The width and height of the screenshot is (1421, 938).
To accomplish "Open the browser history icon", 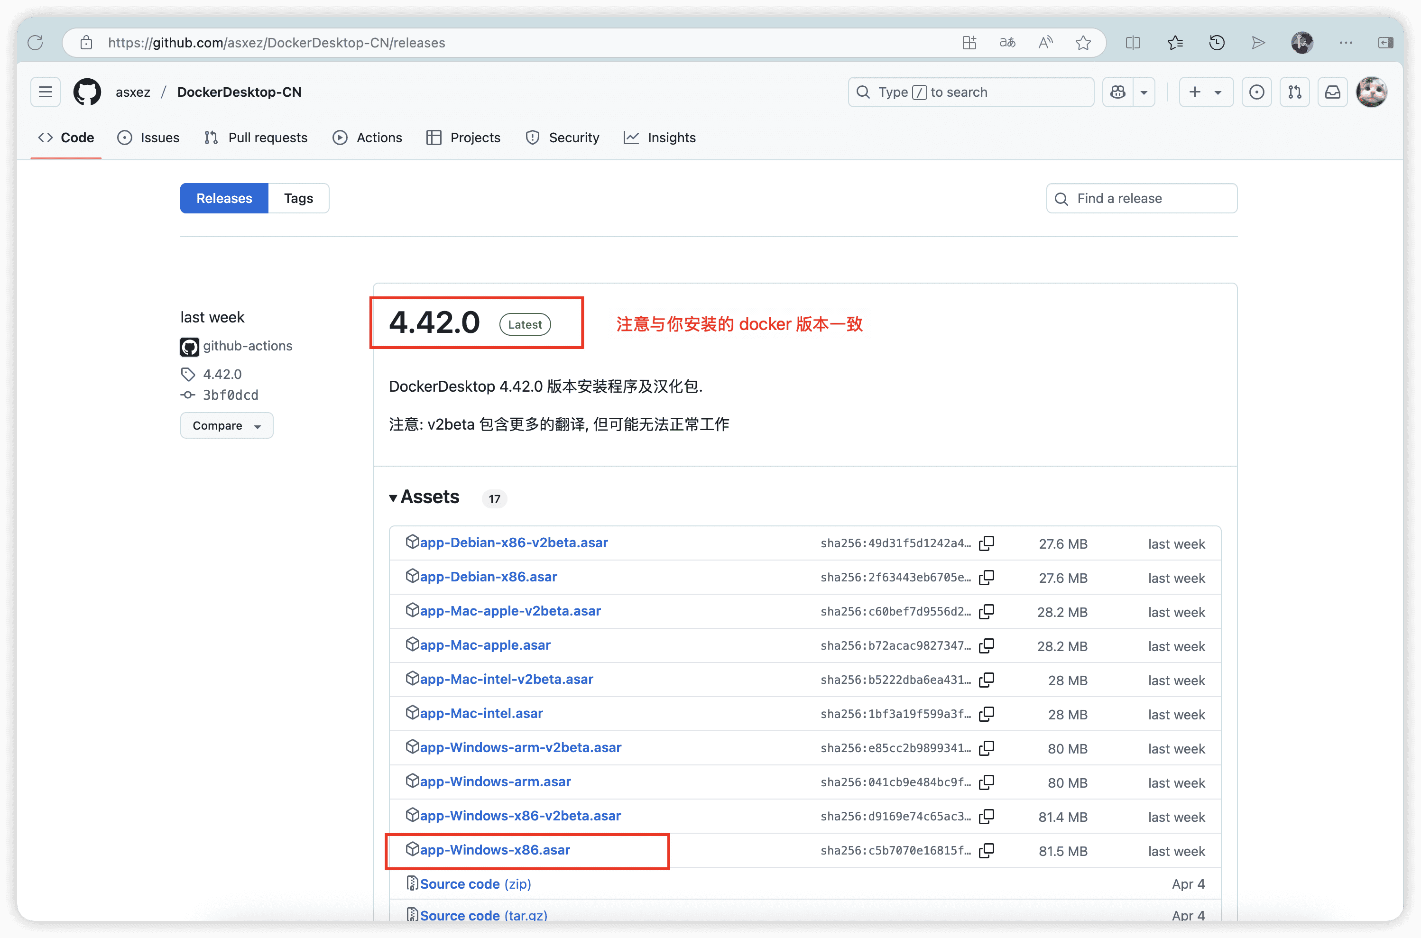I will tap(1217, 43).
